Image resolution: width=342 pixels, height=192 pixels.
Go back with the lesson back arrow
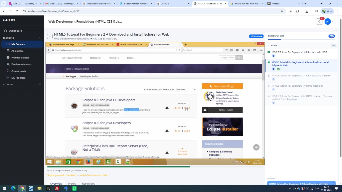[x=50, y=36]
